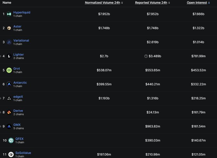
Task: Select edgeX reported volume $1.316b
Action: [153, 98]
